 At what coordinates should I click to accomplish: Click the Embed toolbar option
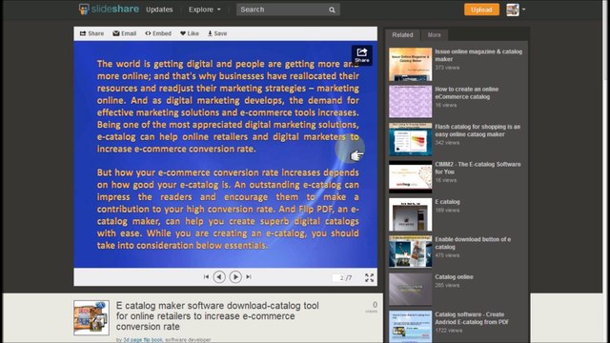click(158, 33)
